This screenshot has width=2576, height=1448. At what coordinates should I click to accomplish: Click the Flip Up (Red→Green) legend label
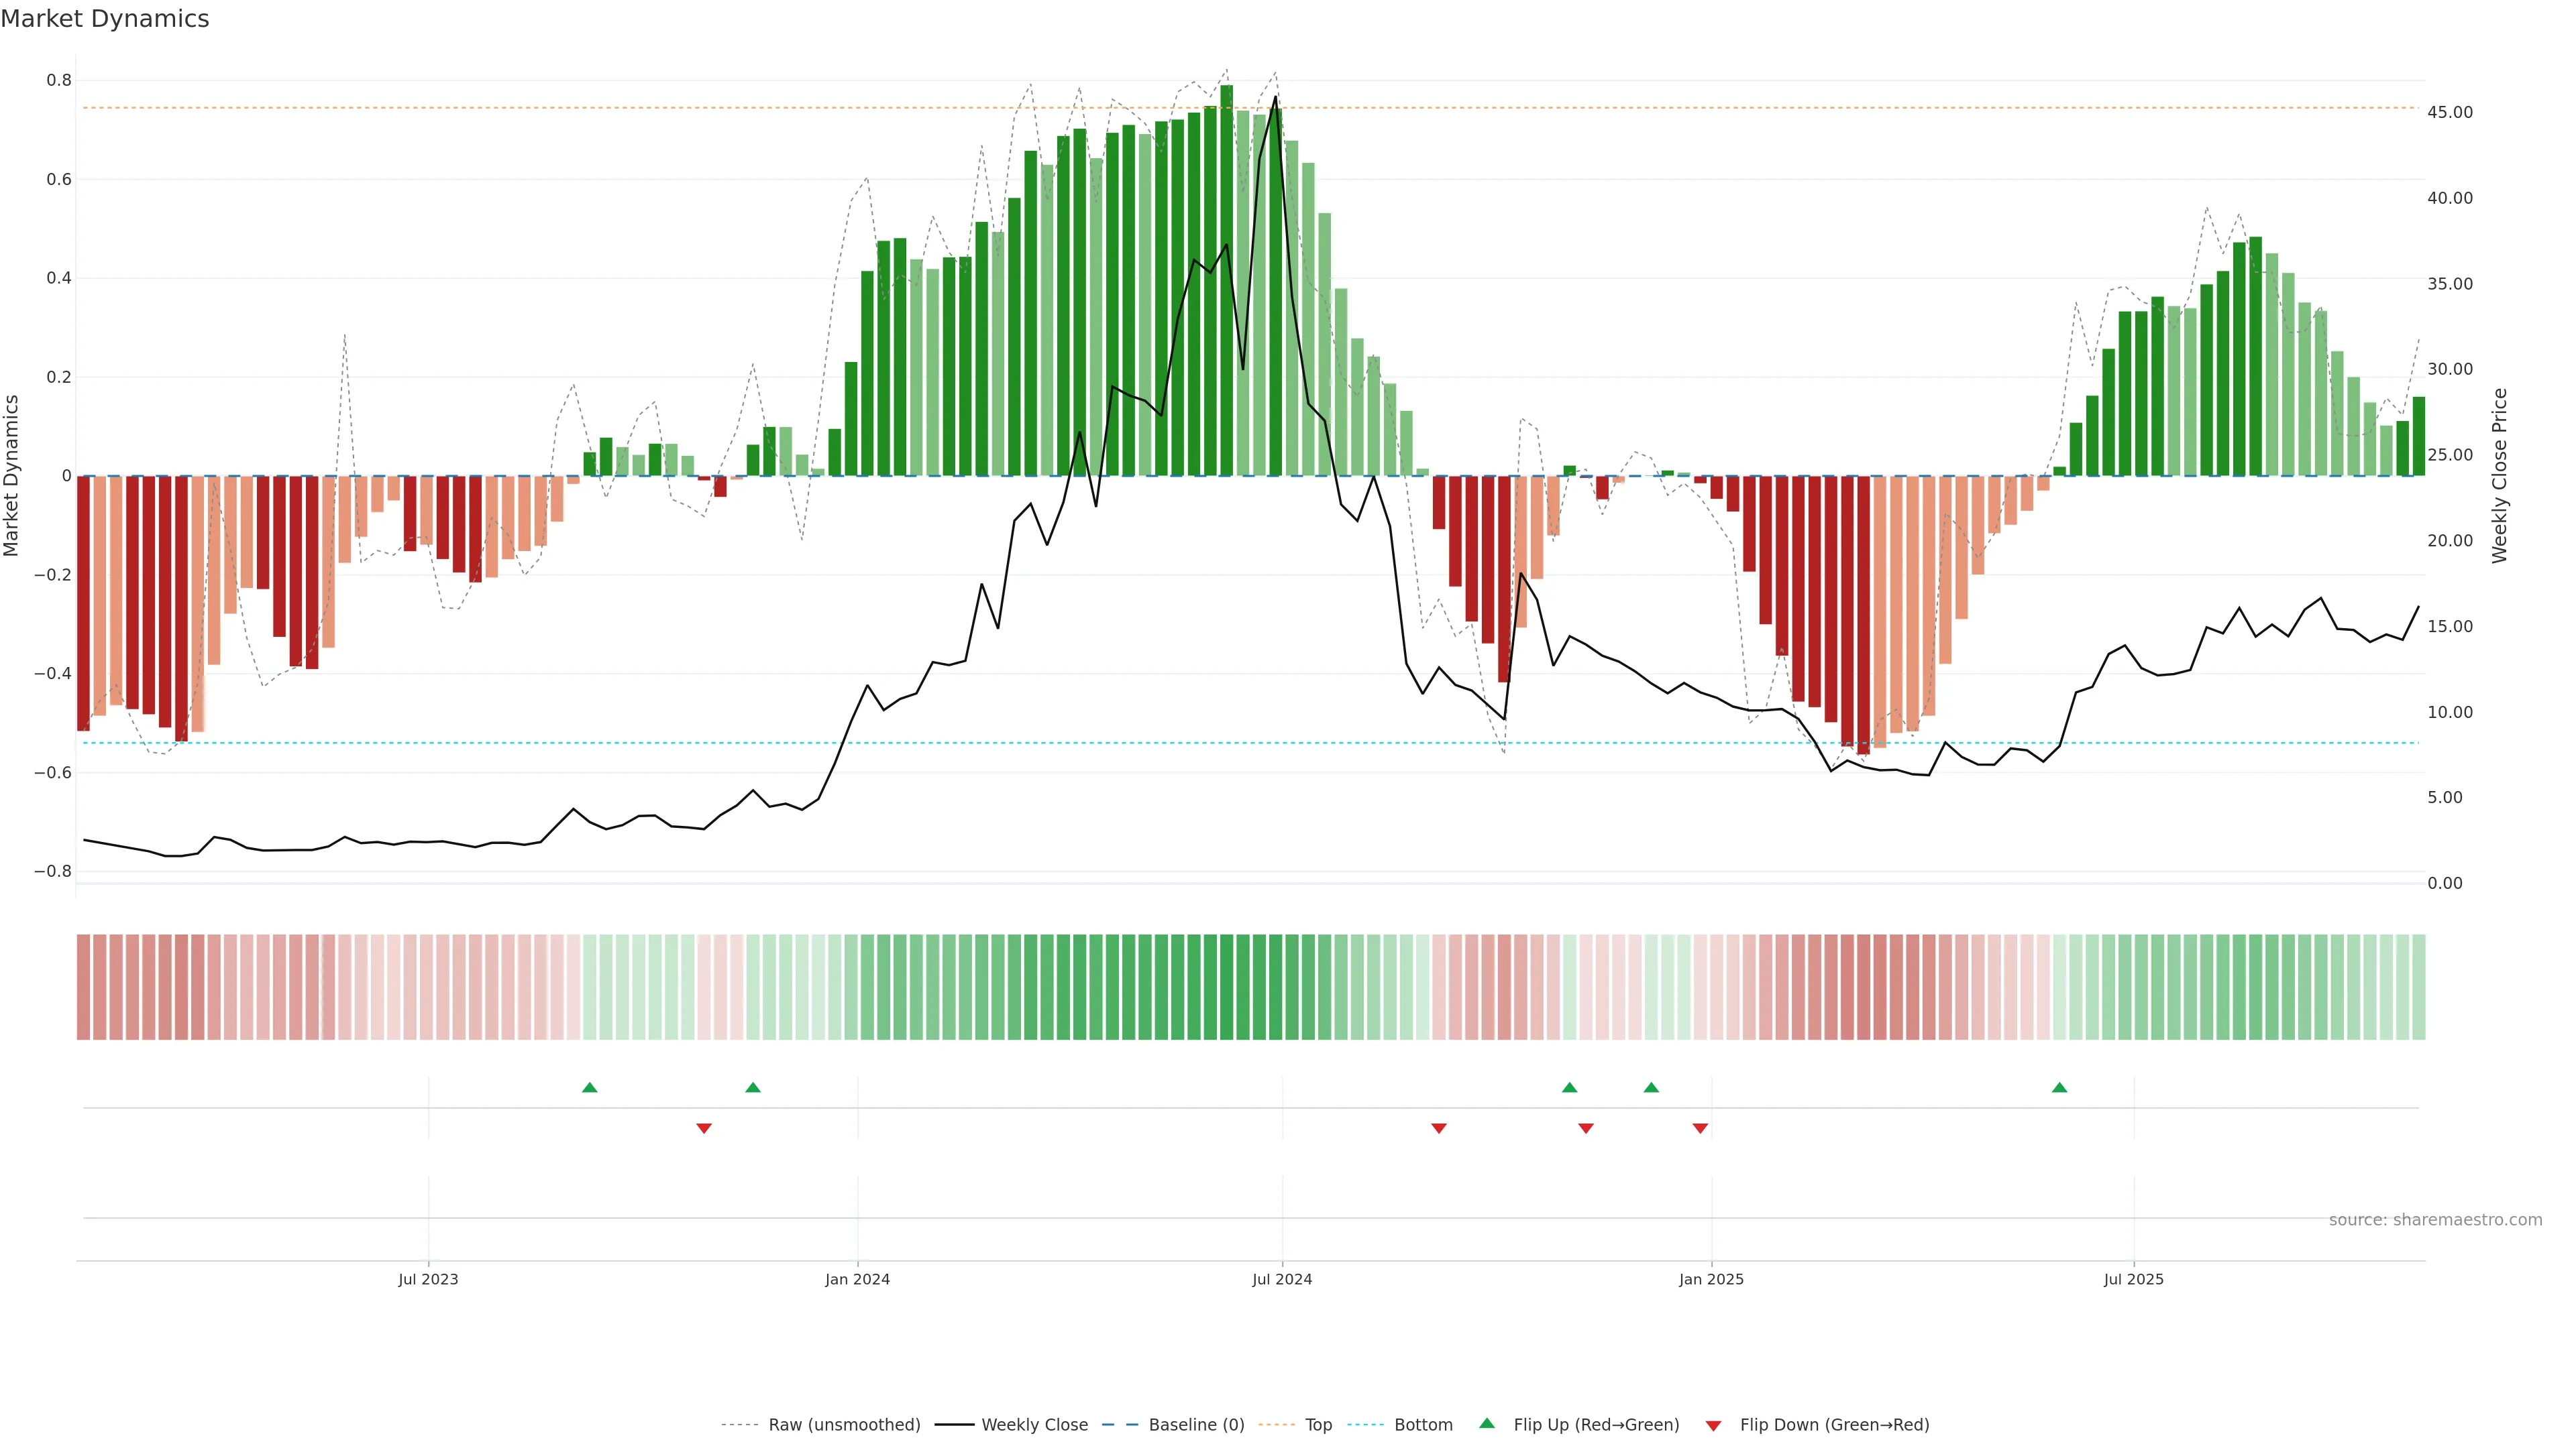(x=1596, y=1425)
